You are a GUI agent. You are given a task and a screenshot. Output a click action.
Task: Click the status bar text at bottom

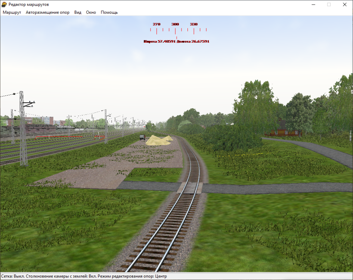[84, 276]
